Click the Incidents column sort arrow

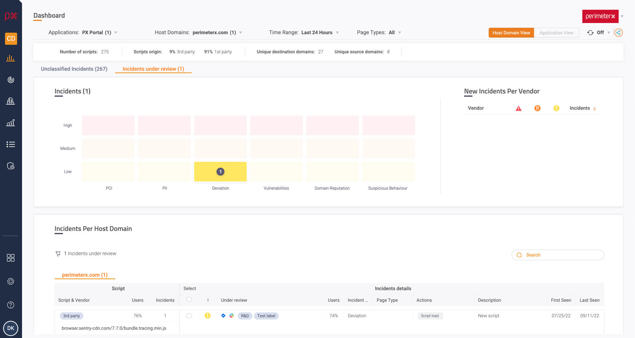click(595, 108)
